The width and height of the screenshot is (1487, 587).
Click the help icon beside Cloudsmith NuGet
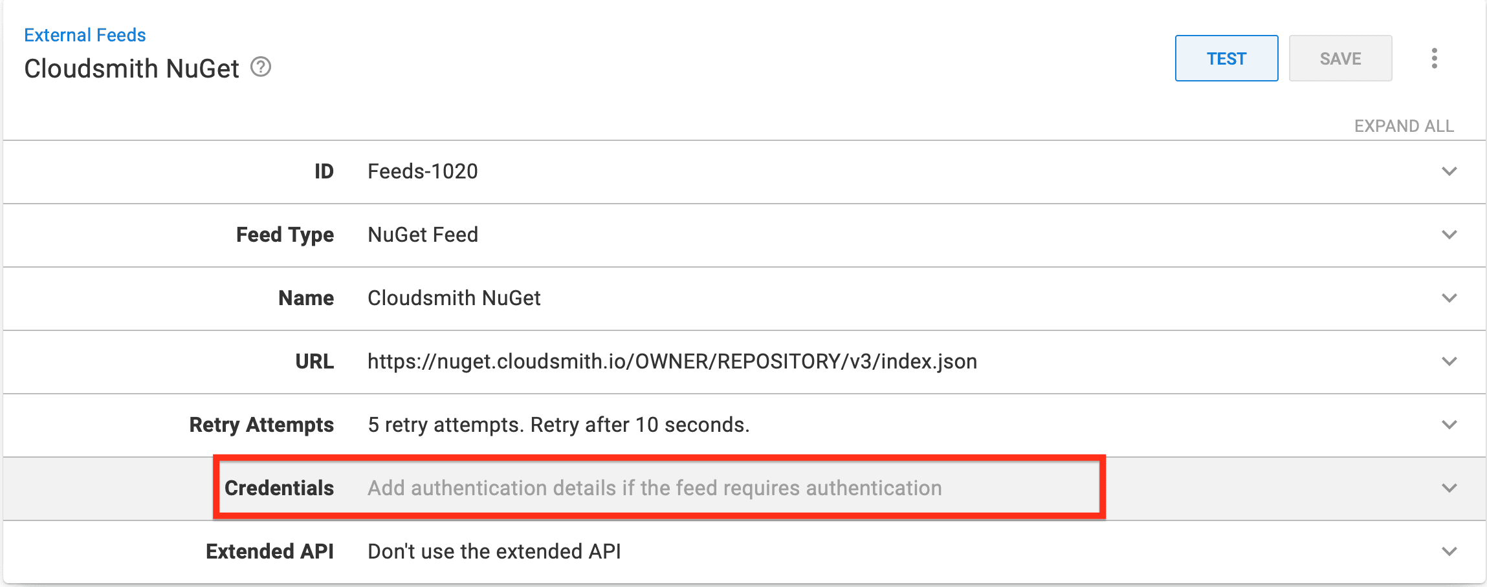click(x=261, y=67)
